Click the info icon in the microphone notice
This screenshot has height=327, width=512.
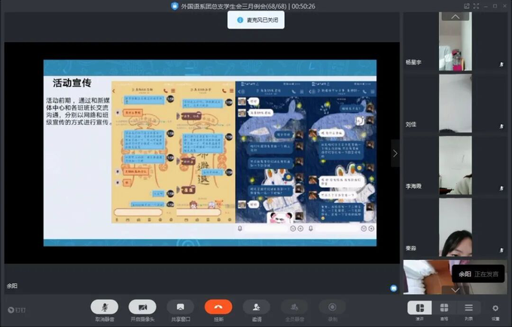(x=239, y=20)
